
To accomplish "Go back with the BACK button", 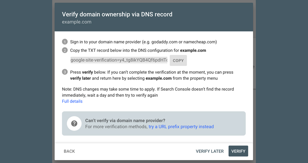I will pyautogui.click(x=69, y=151).
